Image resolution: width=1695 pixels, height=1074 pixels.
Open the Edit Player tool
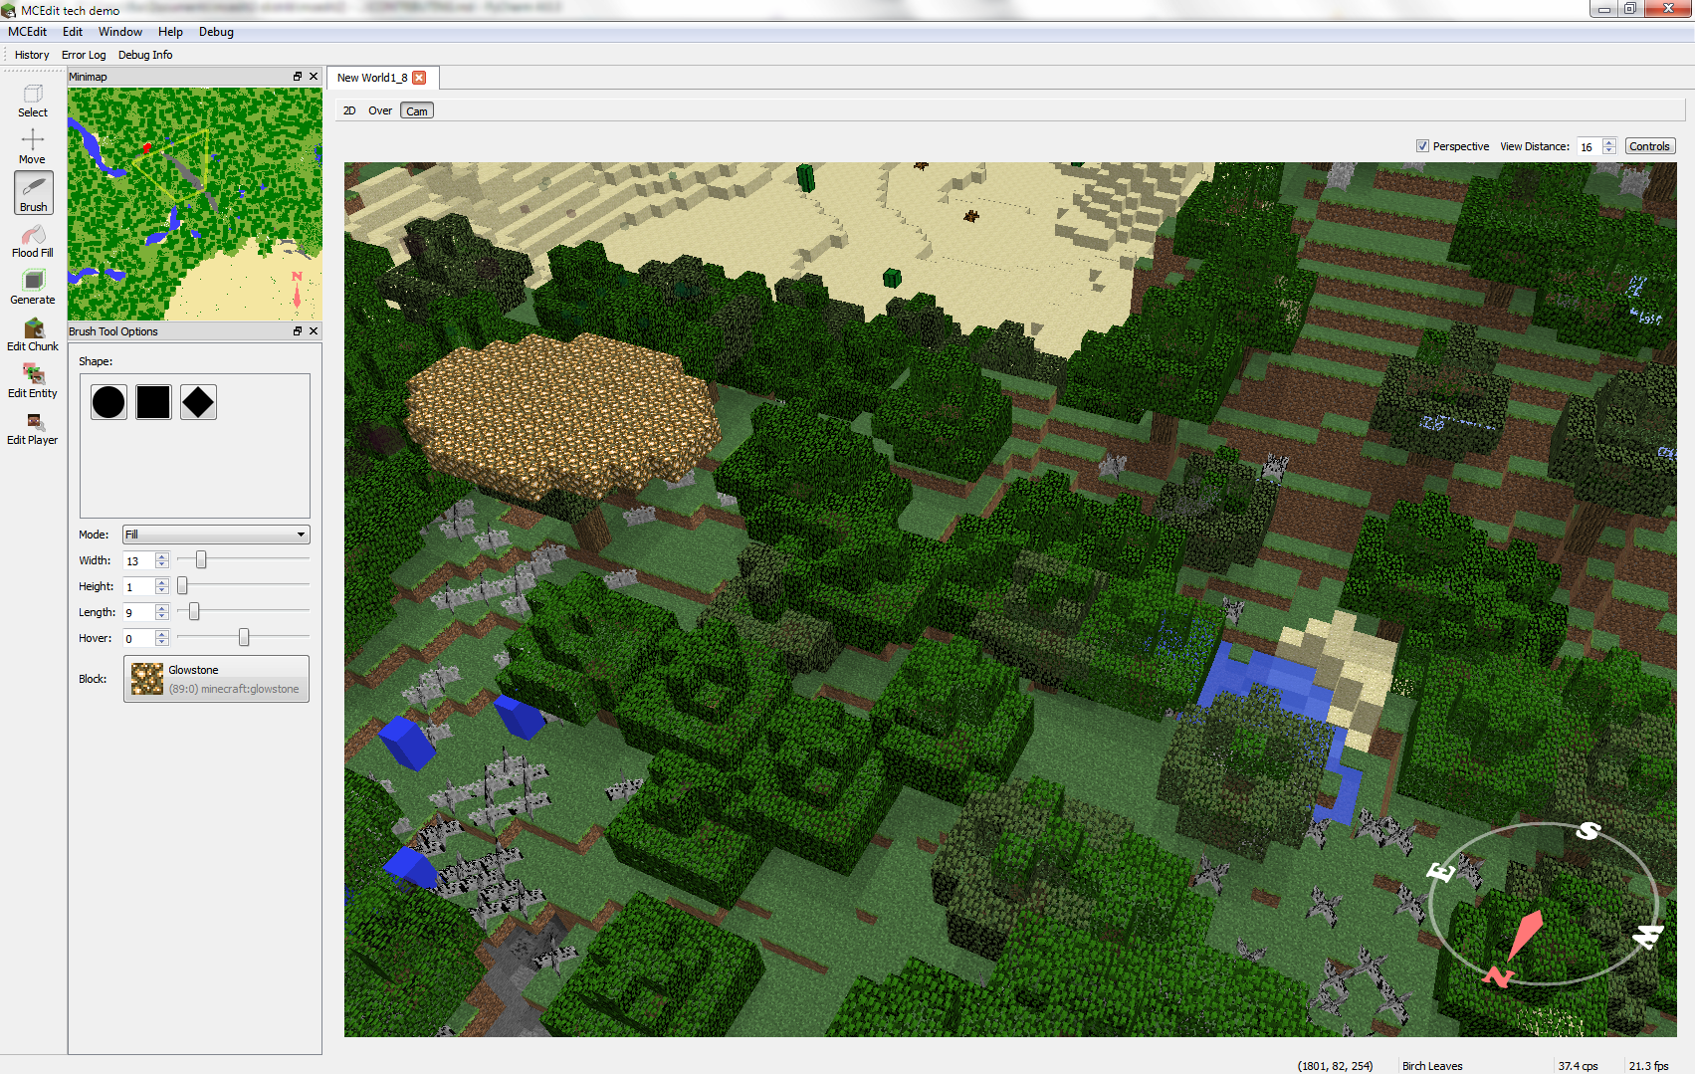click(x=33, y=428)
